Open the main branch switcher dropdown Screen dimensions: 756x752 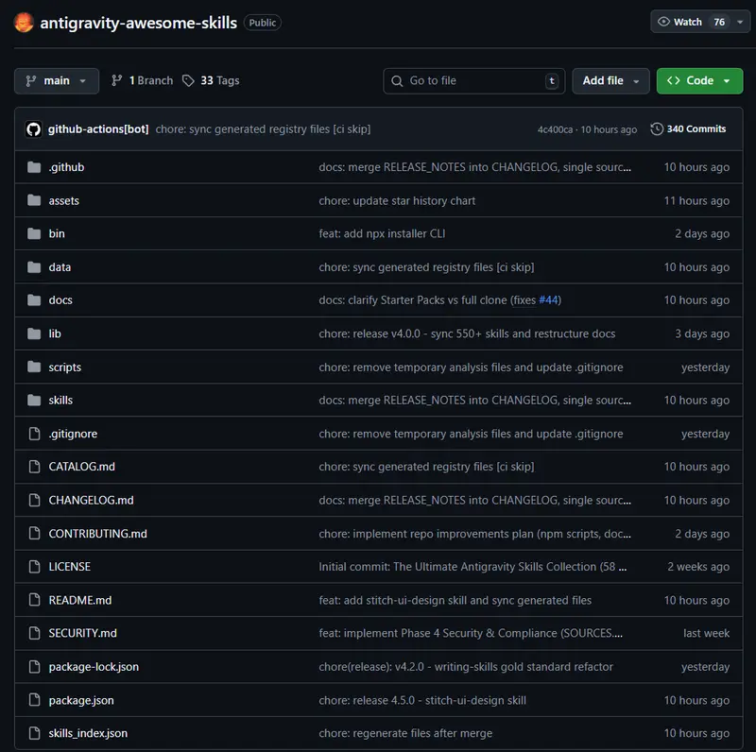57,81
